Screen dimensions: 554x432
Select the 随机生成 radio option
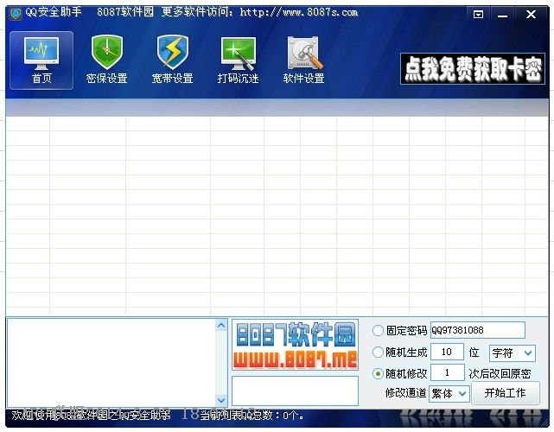click(378, 353)
